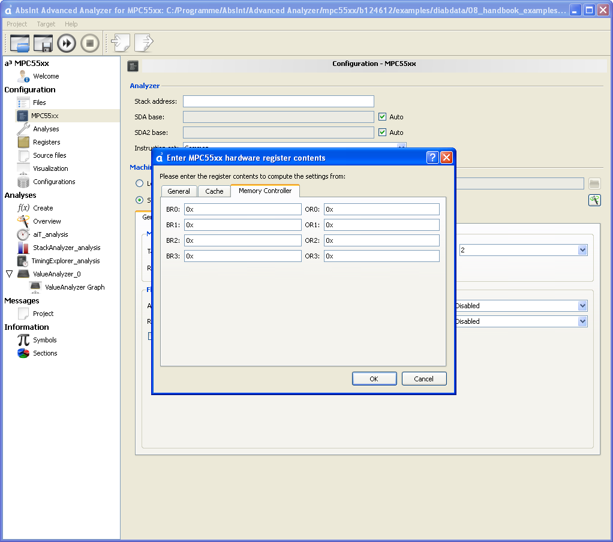613x542 pixels.
Task: Select the Memory Controller tab
Action: (265, 191)
